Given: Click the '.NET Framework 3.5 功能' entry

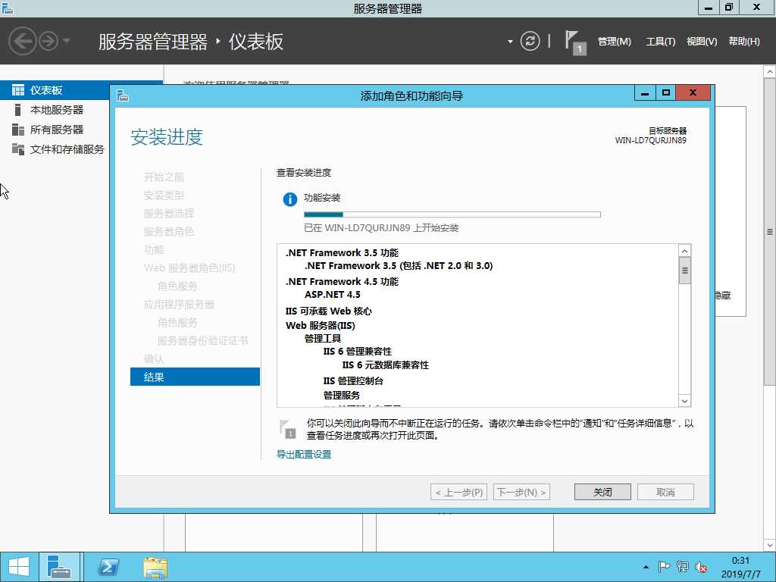Looking at the screenshot, I should 342,253.
